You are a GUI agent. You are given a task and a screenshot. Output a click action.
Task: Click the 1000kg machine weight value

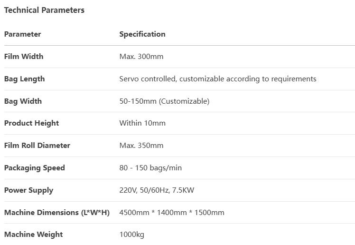click(x=132, y=235)
